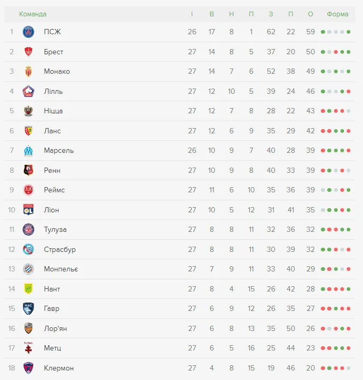Click the Тулуза team name

coord(55,229)
